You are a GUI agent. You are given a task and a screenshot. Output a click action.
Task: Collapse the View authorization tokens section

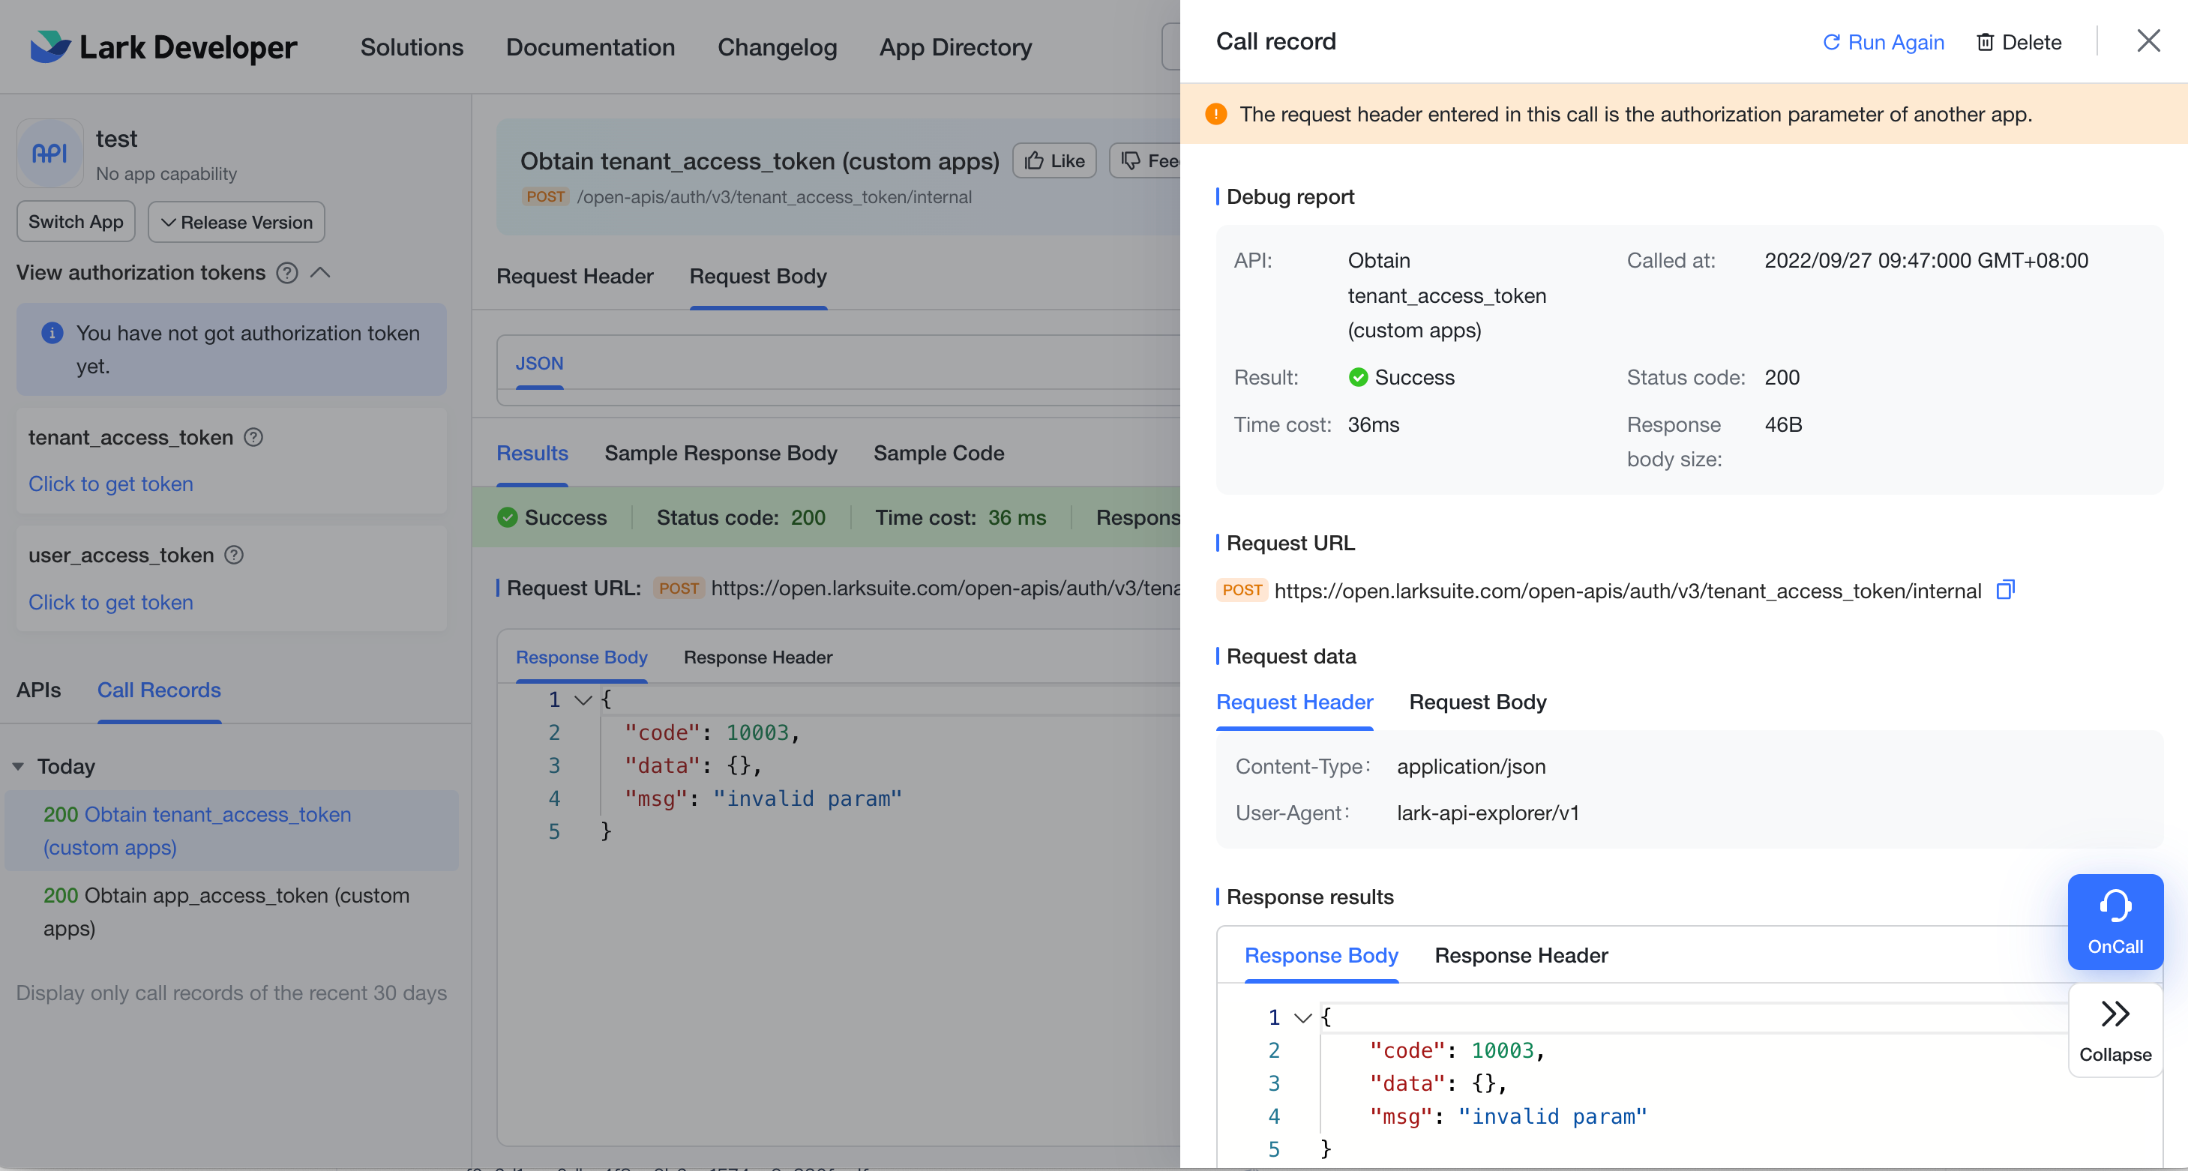coord(320,273)
